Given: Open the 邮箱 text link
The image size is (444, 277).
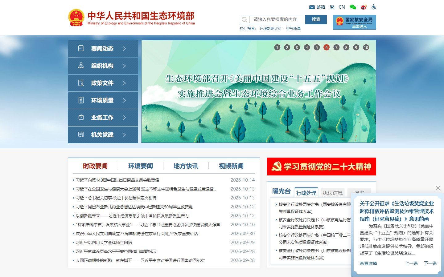Looking at the screenshot, I should [x=321, y=7].
